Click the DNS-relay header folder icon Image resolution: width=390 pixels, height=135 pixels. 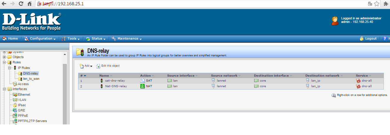[x=80, y=52]
